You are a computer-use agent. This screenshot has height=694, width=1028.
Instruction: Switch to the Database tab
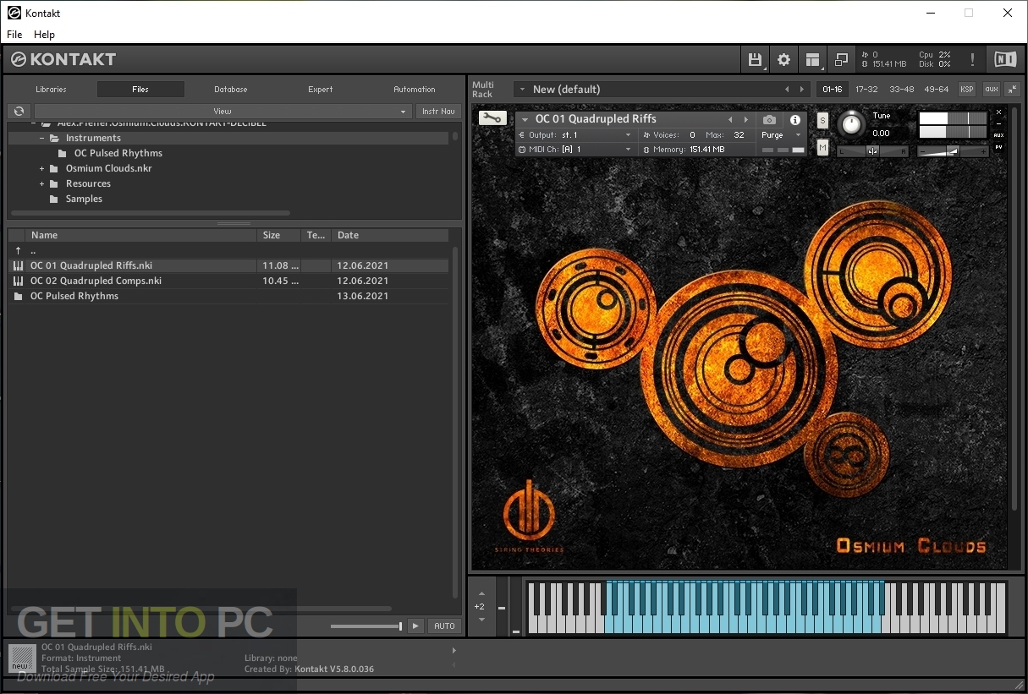click(x=231, y=89)
